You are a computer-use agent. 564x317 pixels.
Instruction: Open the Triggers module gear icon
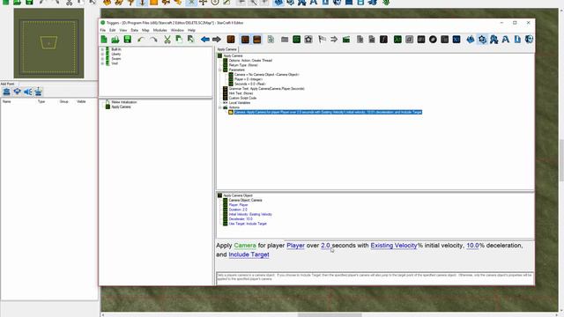tap(482, 40)
